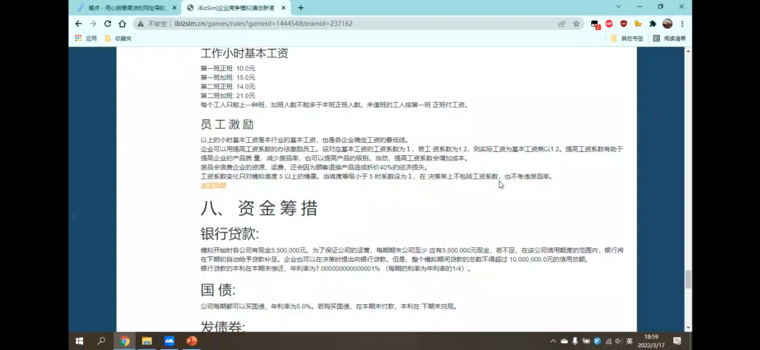The width and height of the screenshot is (760, 350).
Task: Open File Explorer from the taskbar
Action: pos(147,341)
